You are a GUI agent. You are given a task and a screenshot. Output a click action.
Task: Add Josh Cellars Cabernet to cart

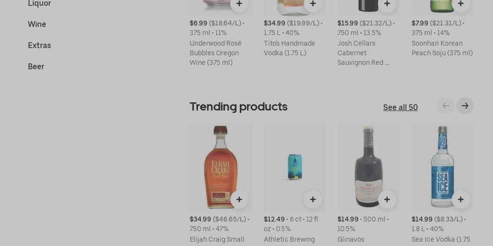(x=387, y=4)
